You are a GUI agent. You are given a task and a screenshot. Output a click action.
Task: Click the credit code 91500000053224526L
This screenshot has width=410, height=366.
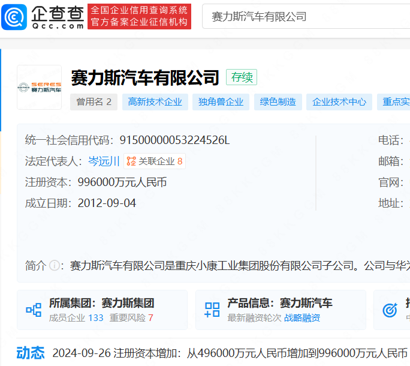tap(174, 140)
